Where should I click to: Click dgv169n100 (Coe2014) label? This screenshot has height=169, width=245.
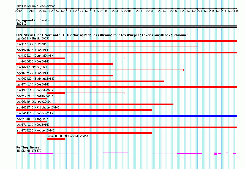33,73
